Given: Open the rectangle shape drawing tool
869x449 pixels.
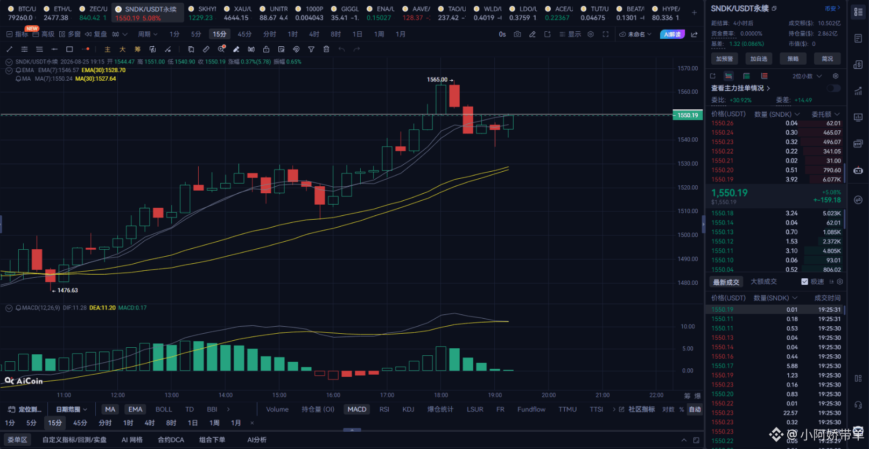Looking at the screenshot, I should (69, 49).
